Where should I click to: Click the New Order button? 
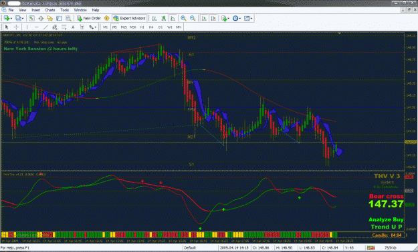coord(89,19)
